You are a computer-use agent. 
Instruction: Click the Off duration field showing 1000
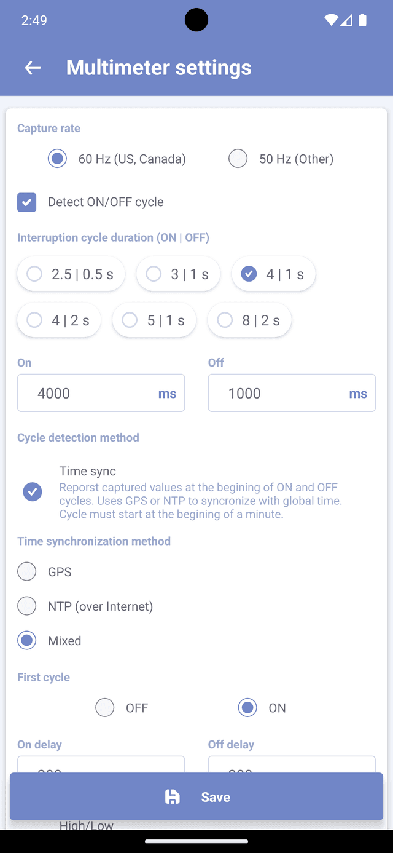coord(282,393)
